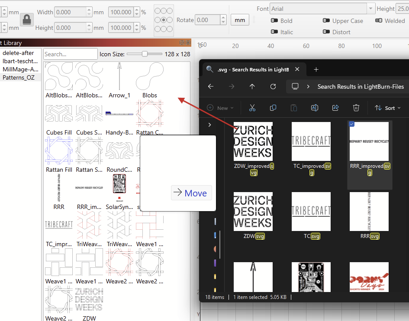The width and height of the screenshot is (409, 321).
Task: Go forward in File Explorer
Action: 232,87
